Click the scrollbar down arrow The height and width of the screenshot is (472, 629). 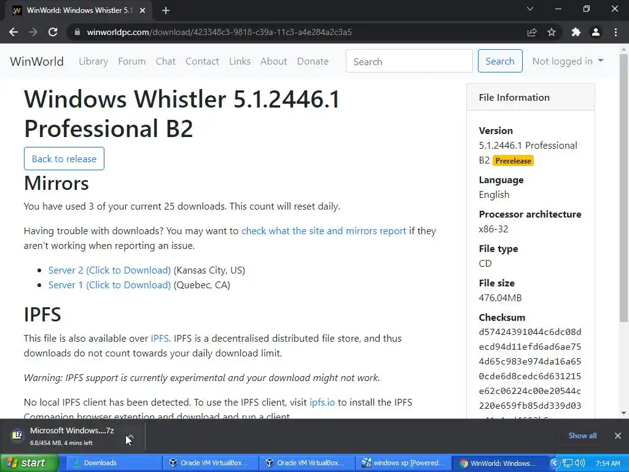point(623,412)
